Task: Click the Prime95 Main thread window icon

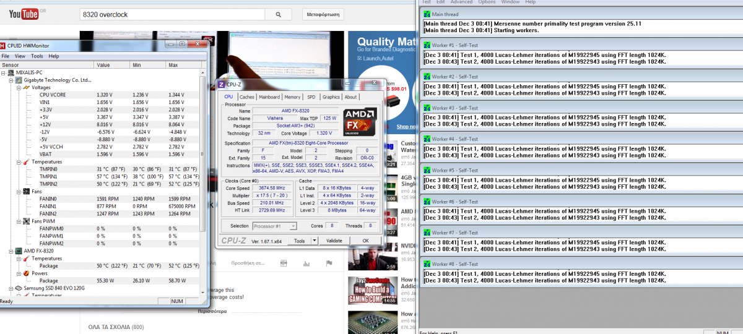Action: (x=427, y=14)
